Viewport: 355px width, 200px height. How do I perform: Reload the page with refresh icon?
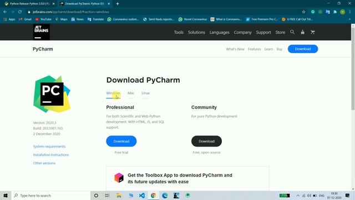click(x=20, y=12)
